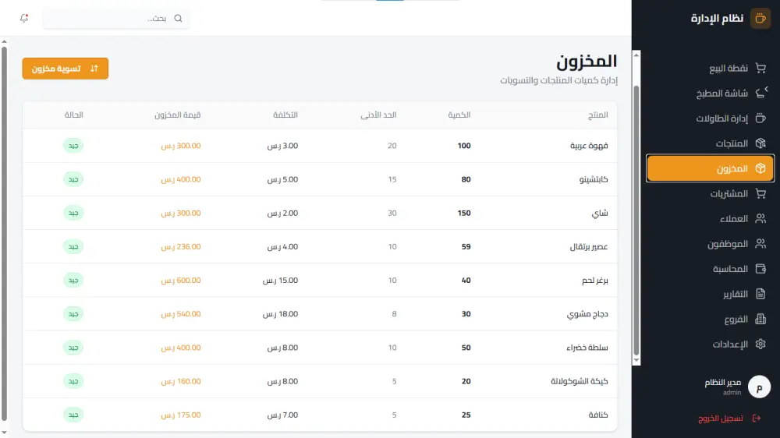Click the status badge in قهوة عربية row
The height and width of the screenshot is (438, 780).
click(73, 146)
